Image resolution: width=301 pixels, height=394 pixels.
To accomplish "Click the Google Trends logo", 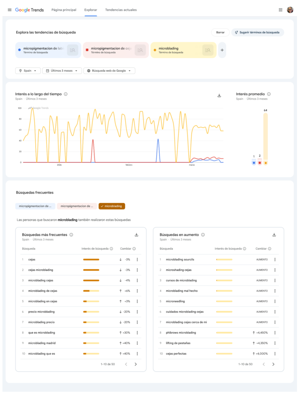I will tap(29, 10).
